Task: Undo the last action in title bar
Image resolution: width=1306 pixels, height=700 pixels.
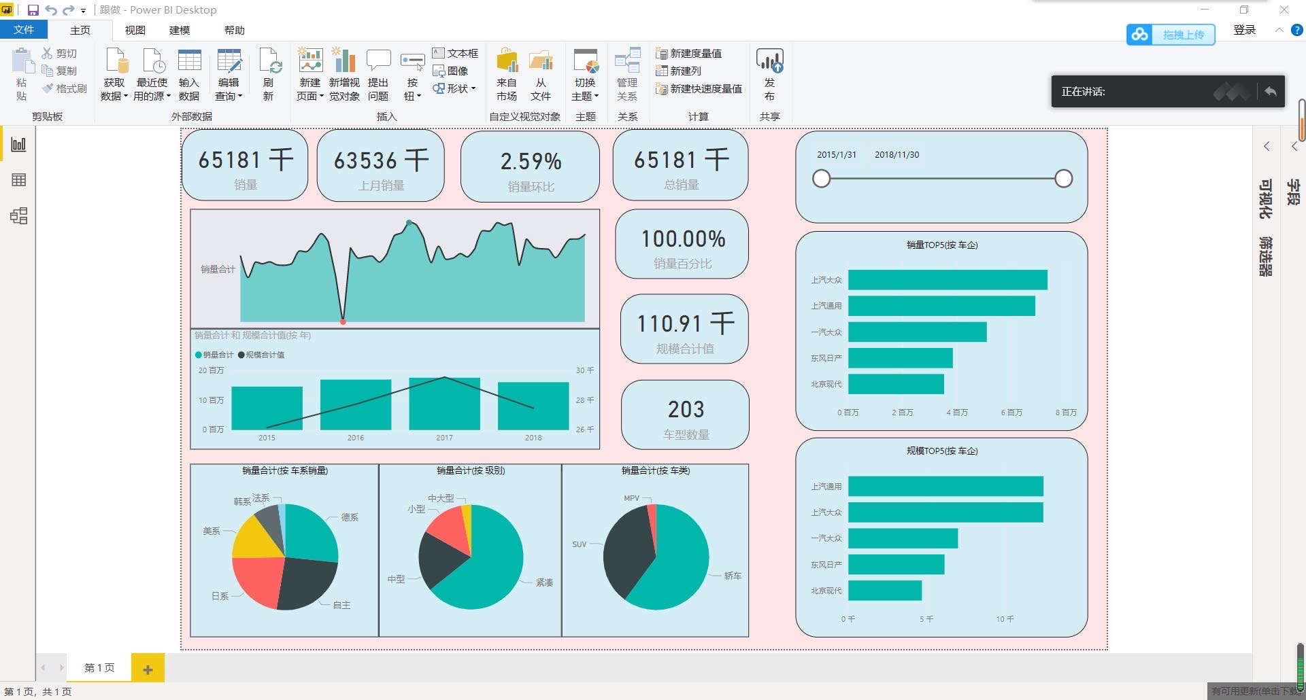Action: [50, 10]
